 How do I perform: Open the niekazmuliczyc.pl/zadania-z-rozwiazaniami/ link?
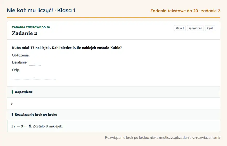185,138
